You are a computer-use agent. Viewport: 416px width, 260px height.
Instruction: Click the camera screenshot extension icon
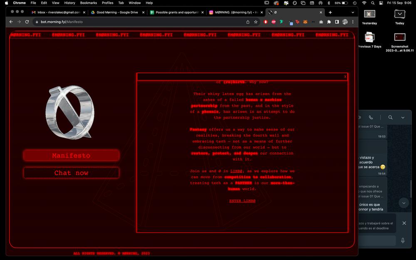321,22
